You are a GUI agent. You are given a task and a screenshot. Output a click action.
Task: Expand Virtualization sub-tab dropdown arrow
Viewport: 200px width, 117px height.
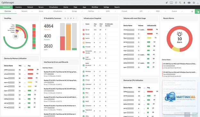(65, 11)
